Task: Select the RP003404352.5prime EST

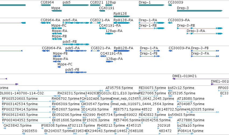Action: pyautogui.click(x=26, y=123)
